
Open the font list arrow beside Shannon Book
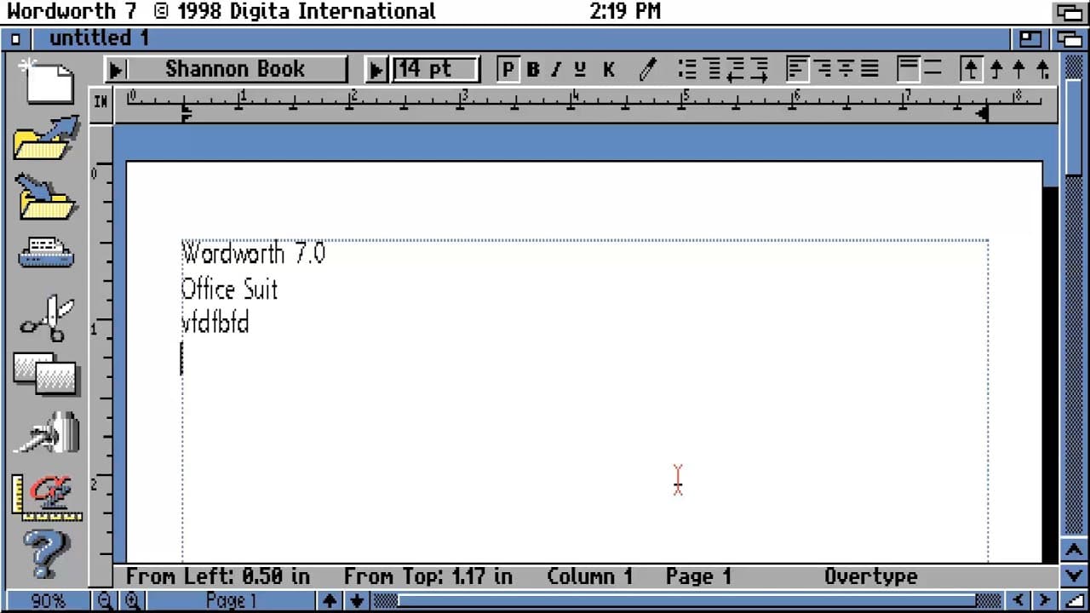click(x=116, y=70)
